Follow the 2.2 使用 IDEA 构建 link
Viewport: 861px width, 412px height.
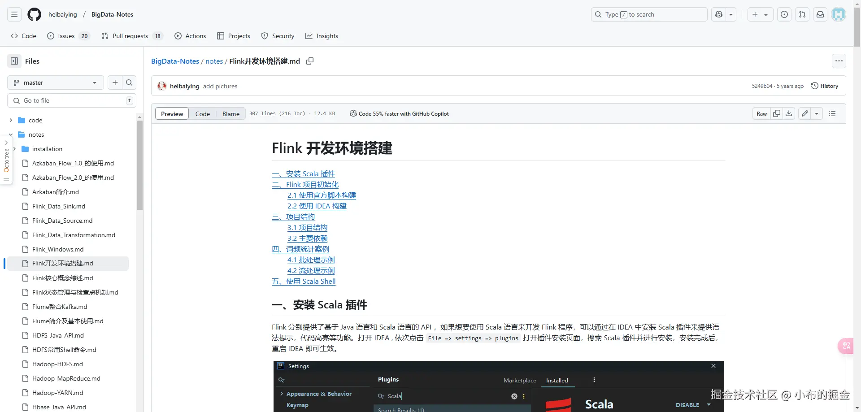click(x=317, y=206)
